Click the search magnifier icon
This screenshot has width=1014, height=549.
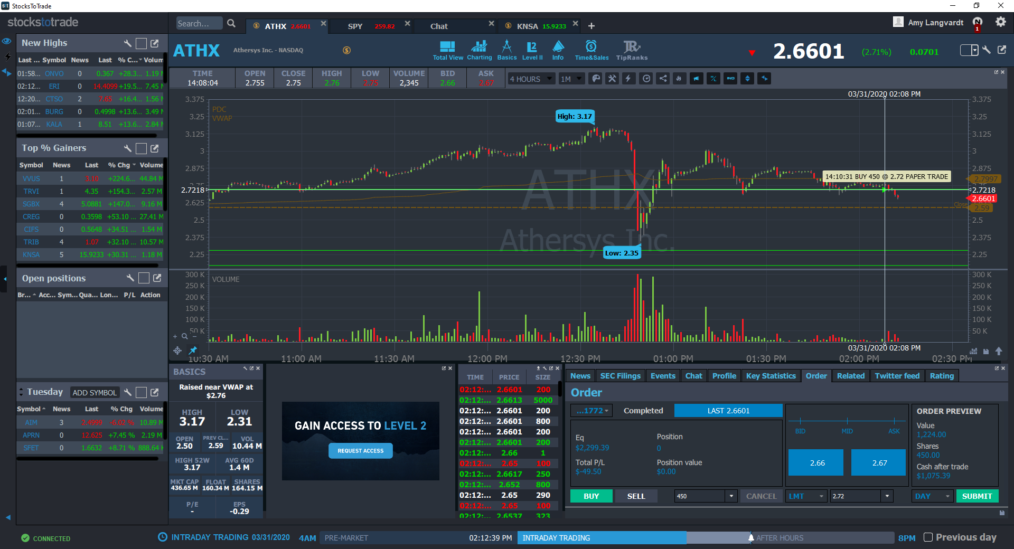pyautogui.click(x=231, y=23)
